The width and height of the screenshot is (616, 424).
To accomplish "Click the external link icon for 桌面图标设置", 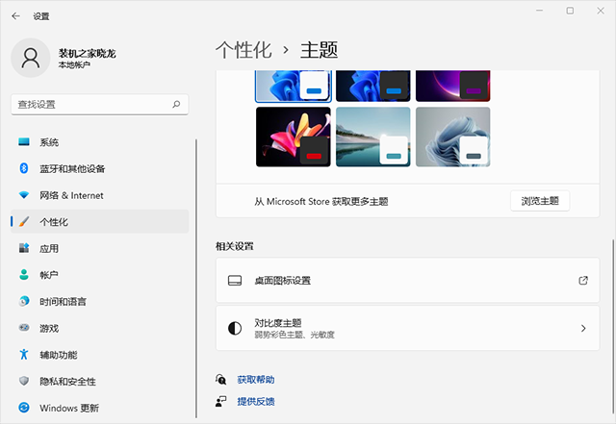I will 583,281.
